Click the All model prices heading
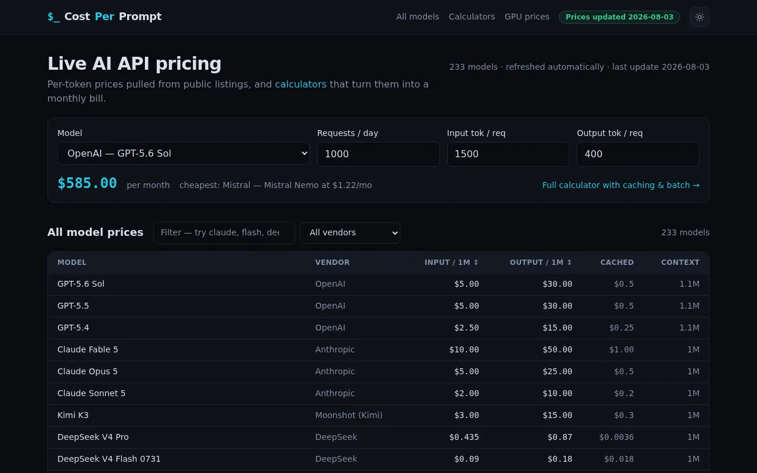Screen dimensions: 757x473 [x=95, y=232]
